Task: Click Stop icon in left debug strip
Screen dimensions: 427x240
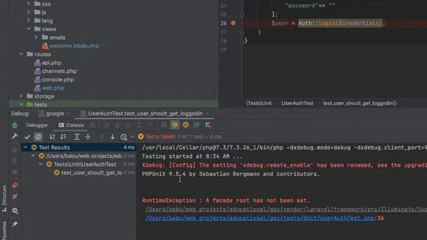Action: [15, 172]
